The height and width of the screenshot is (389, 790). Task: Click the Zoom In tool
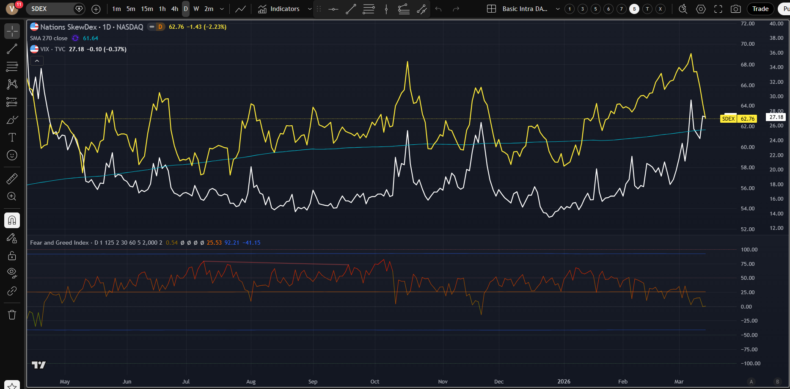pos(12,196)
